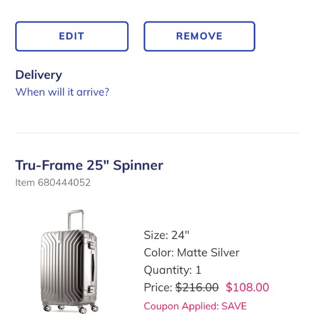Open the 'When will it arrive?' link
Viewport: 314px width, 314px height.
click(62, 92)
